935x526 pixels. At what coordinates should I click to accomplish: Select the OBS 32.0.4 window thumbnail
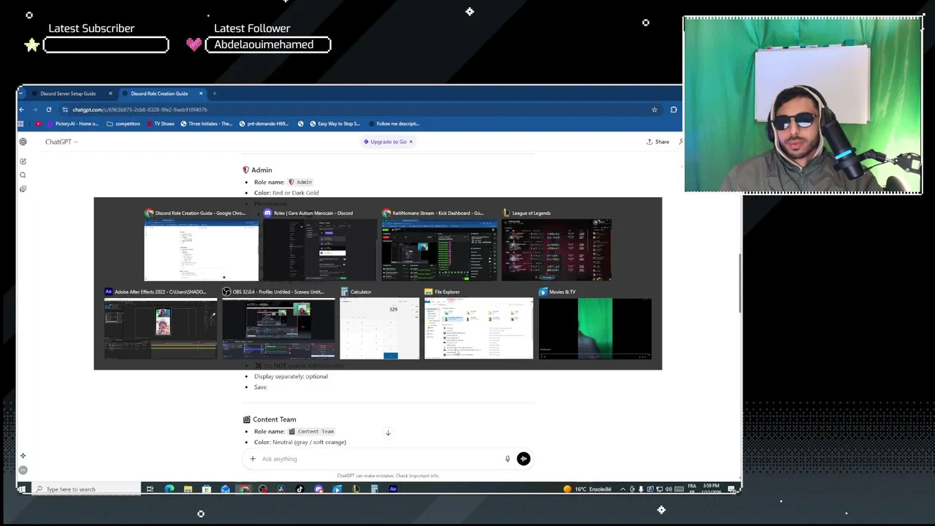tap(279, 324)
